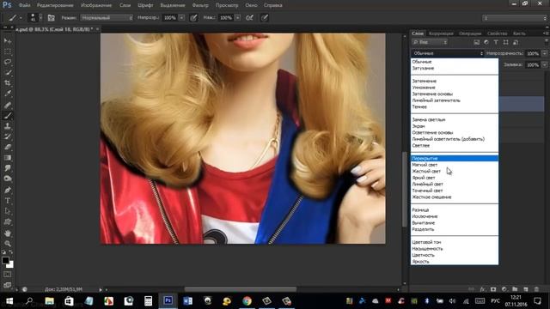Viewport: 550px width, 309px height.
Task: Add a layer mask icon
Action: click(x=493, y=289)
